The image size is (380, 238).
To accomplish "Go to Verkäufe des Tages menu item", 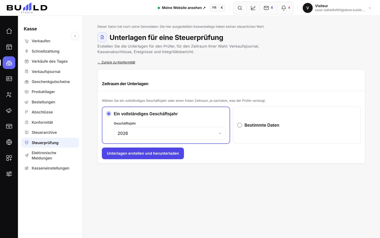I will (50, 61).
